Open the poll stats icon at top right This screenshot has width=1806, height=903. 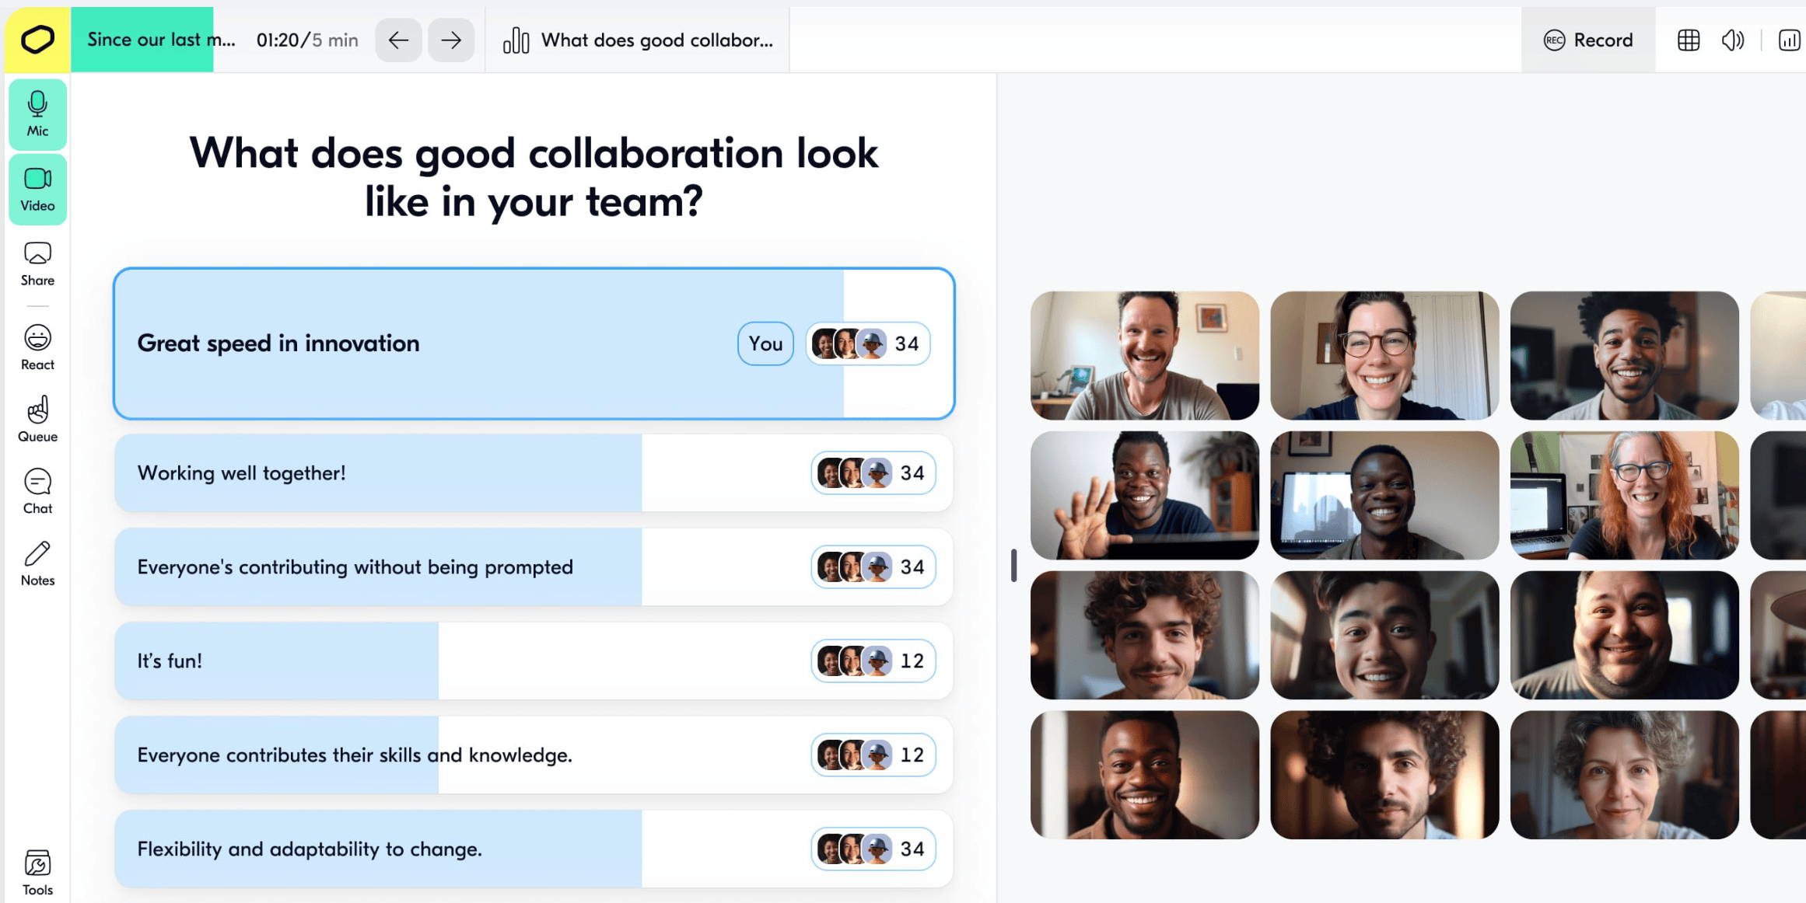[x=1790, y=40]
